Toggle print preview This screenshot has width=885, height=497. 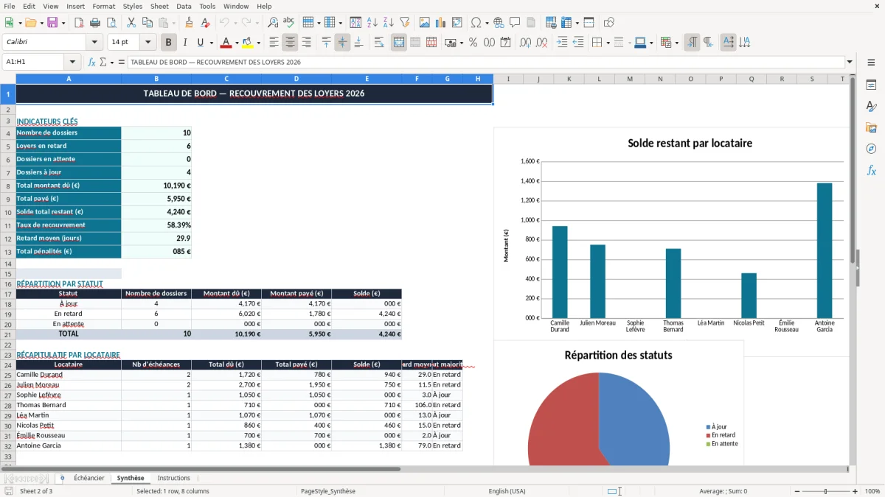click(110, 23)
